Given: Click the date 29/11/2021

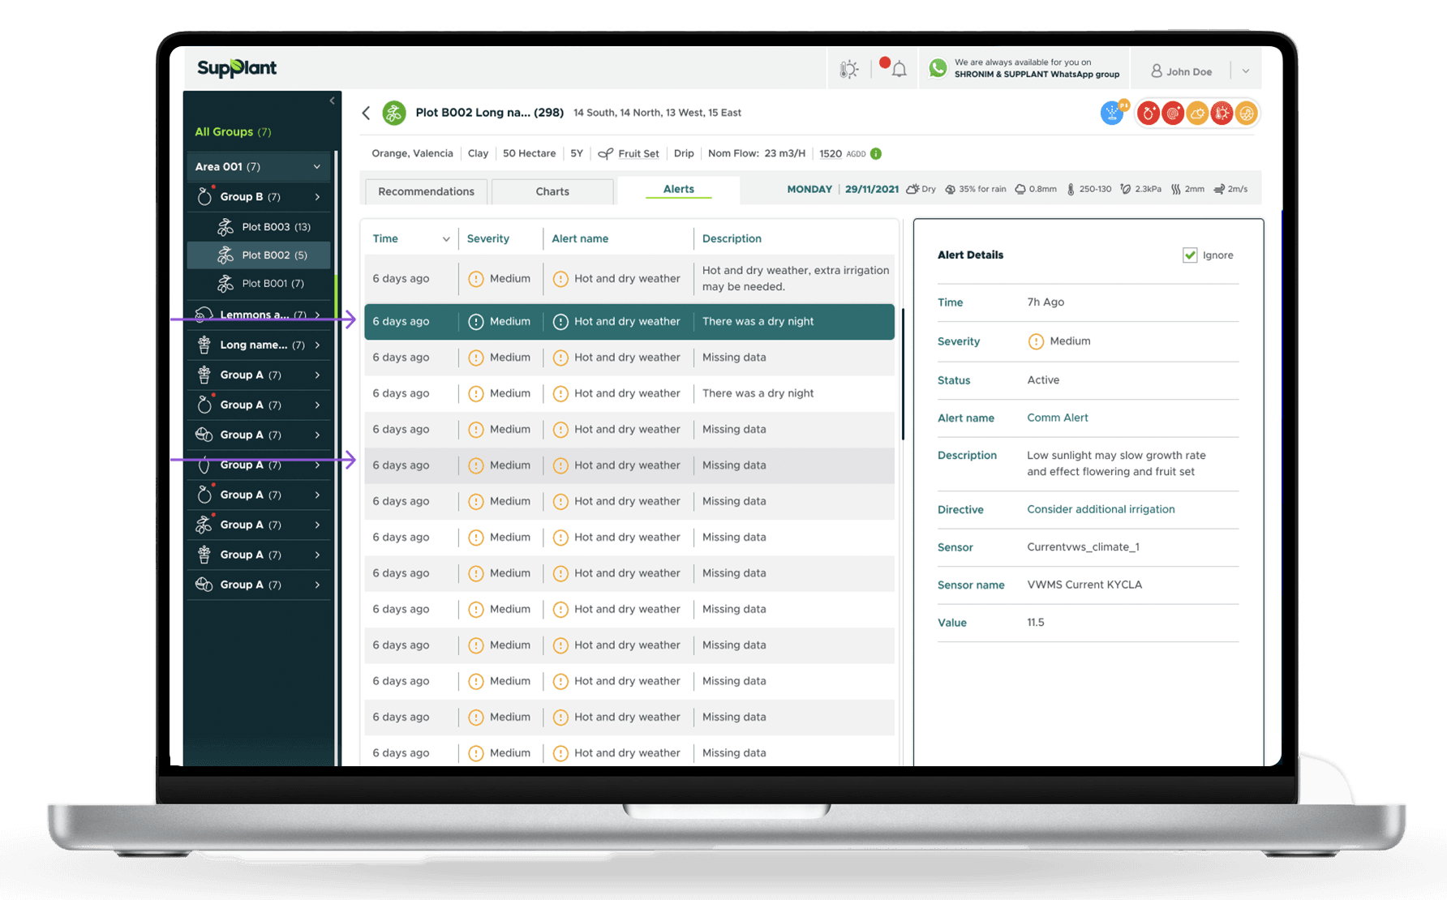Looking at the screenshot, I should tap(872, 189).
